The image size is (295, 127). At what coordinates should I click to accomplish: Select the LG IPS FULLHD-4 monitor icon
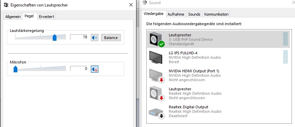[x=156, y=57]
